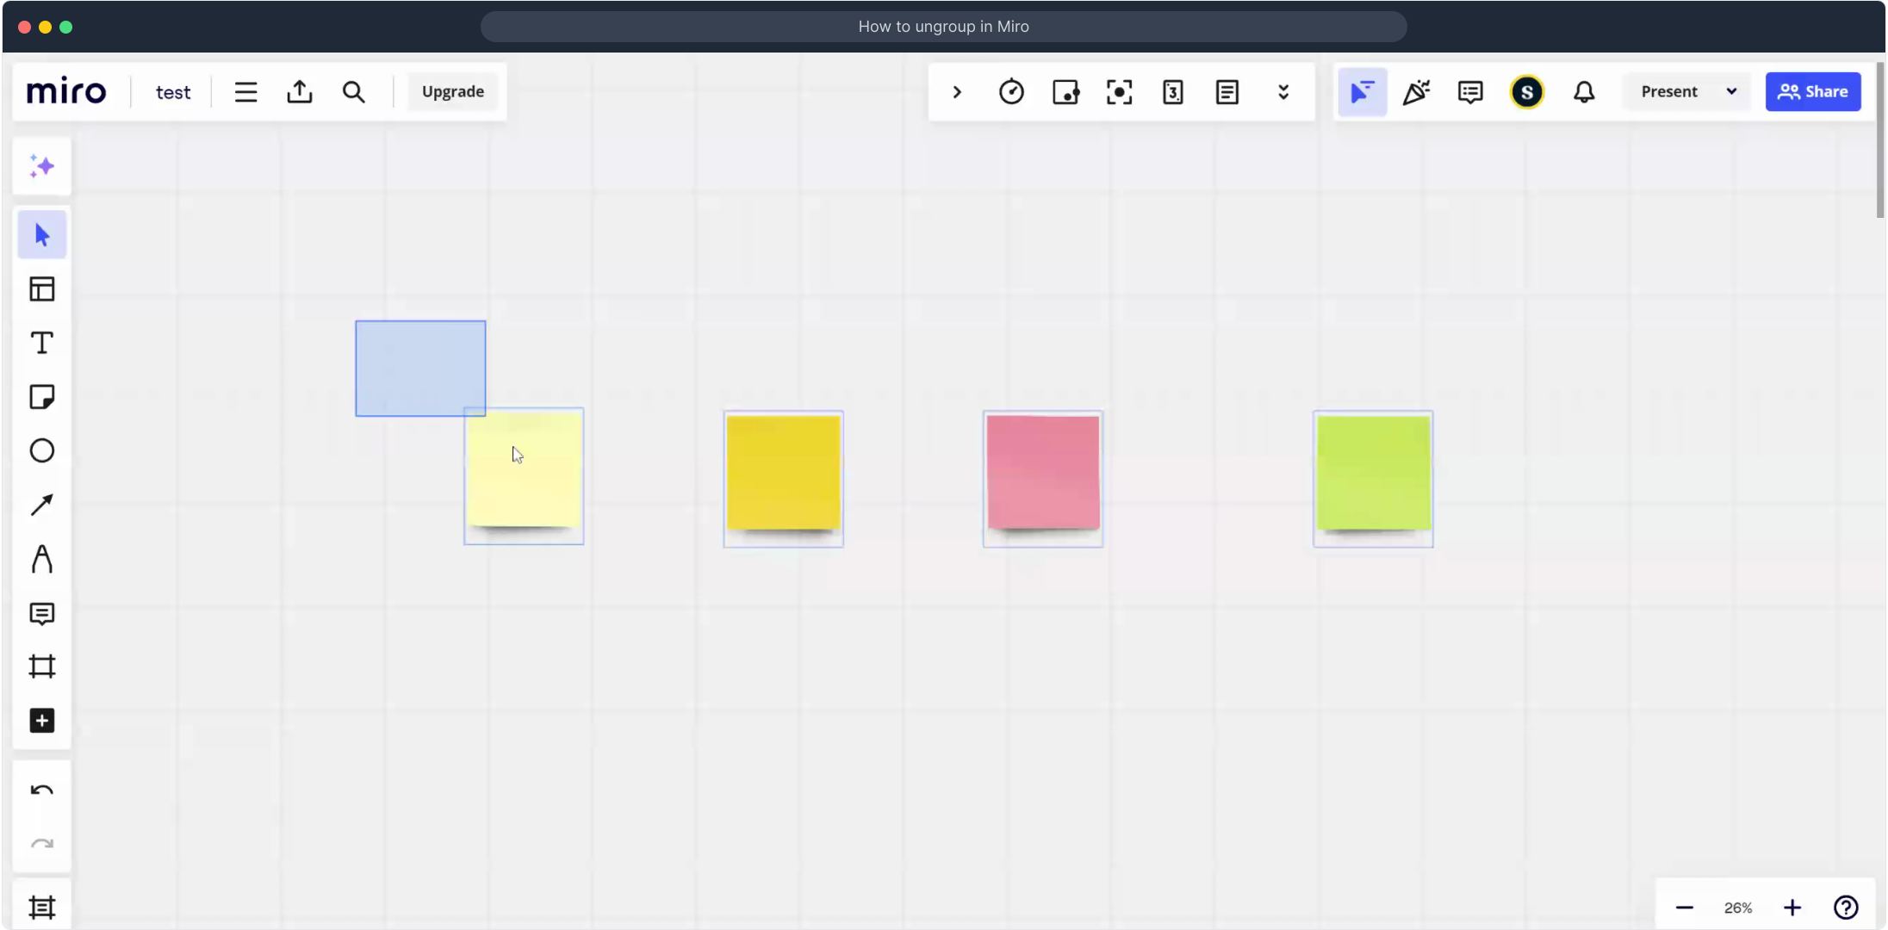
Task: Click the Share button
Action: coord(1813,91)
